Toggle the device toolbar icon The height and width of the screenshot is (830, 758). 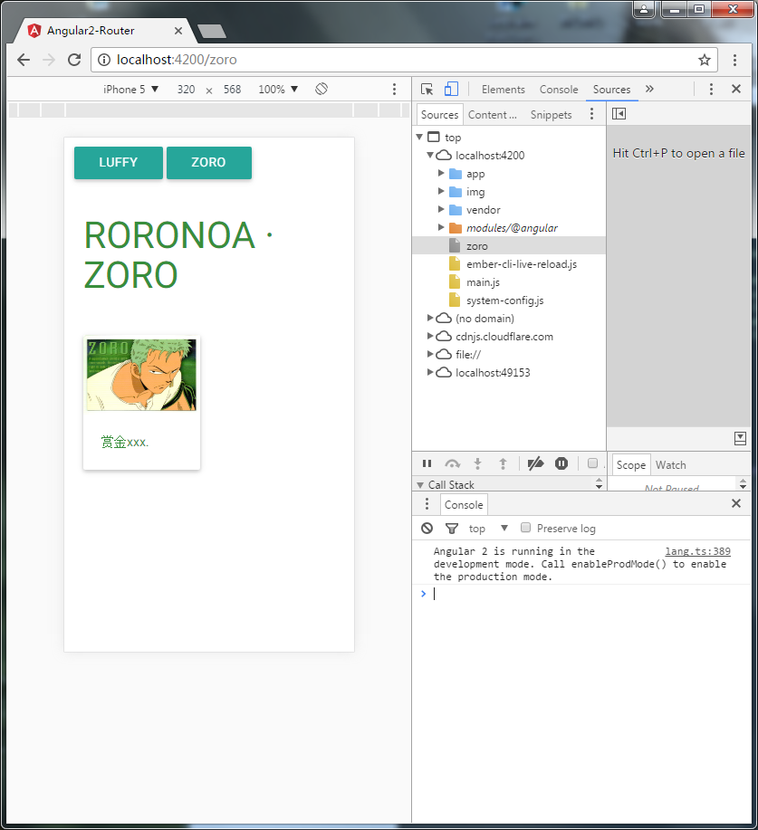pyautogui.click(x=451, y=89)
